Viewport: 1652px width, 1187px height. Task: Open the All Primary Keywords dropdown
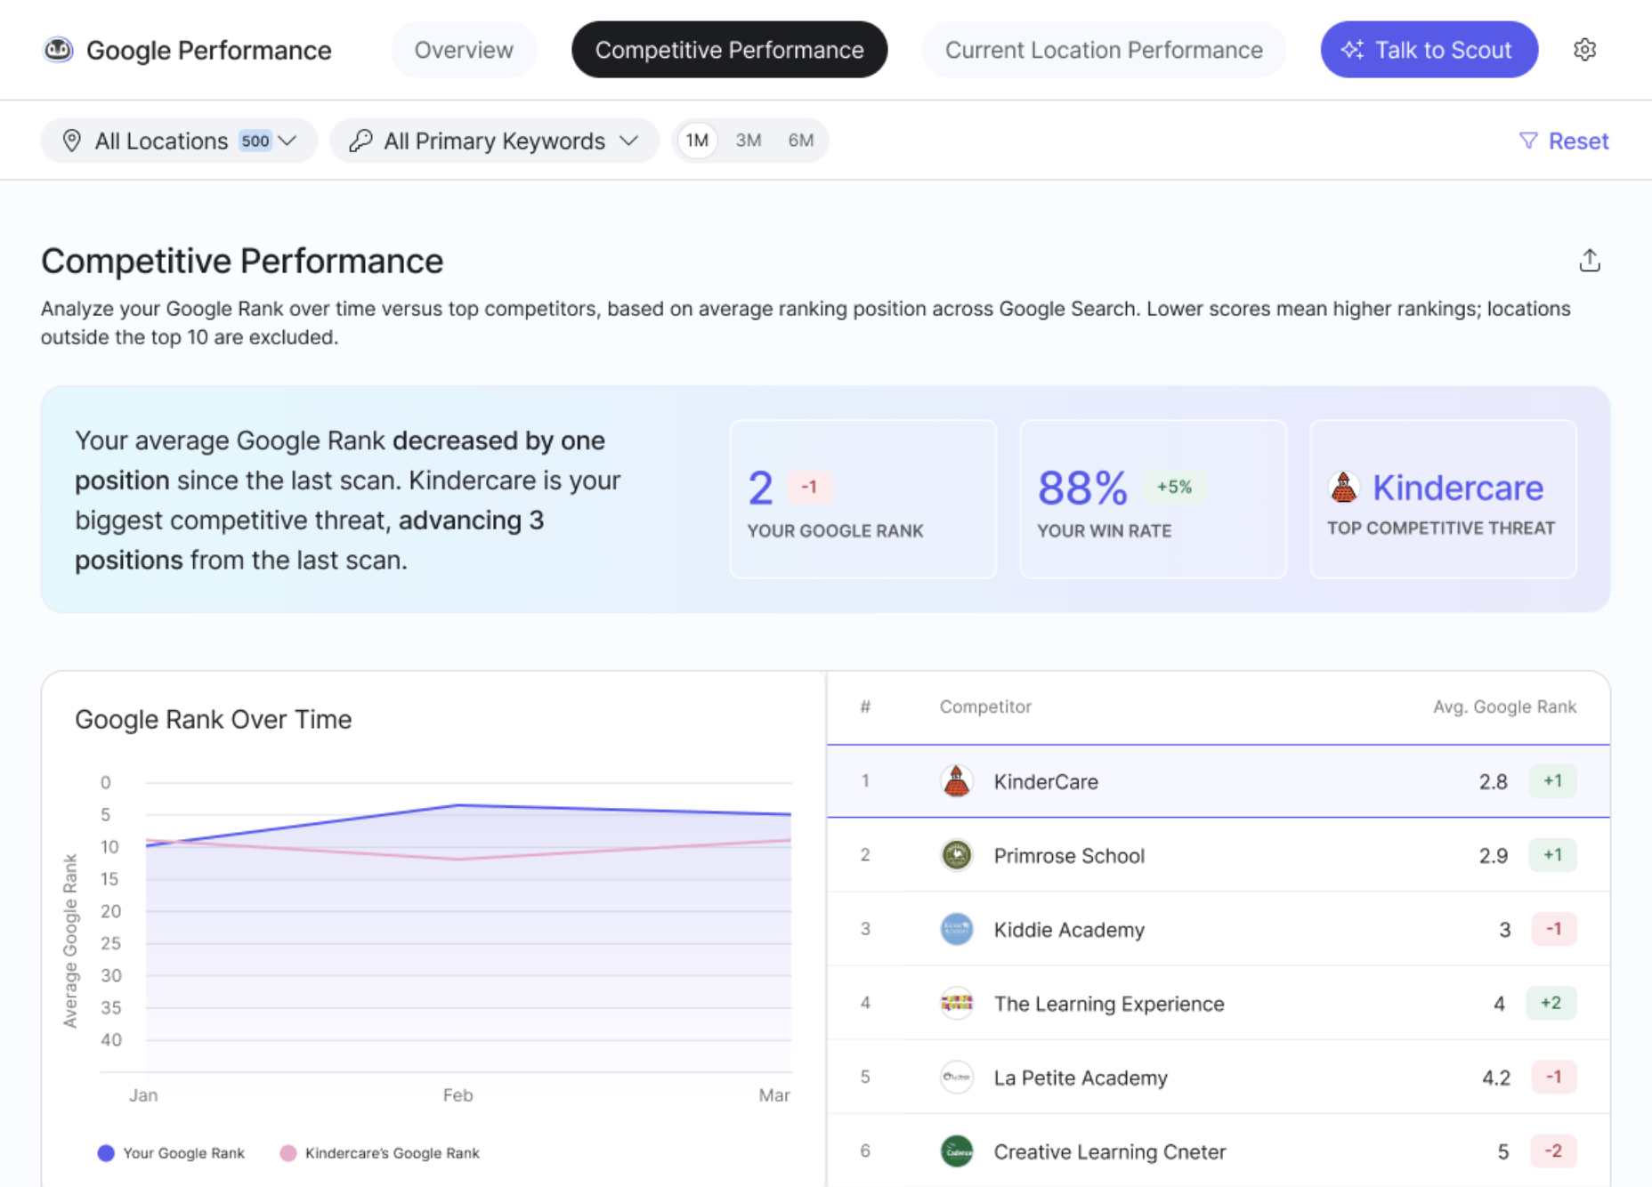[494, 141]
